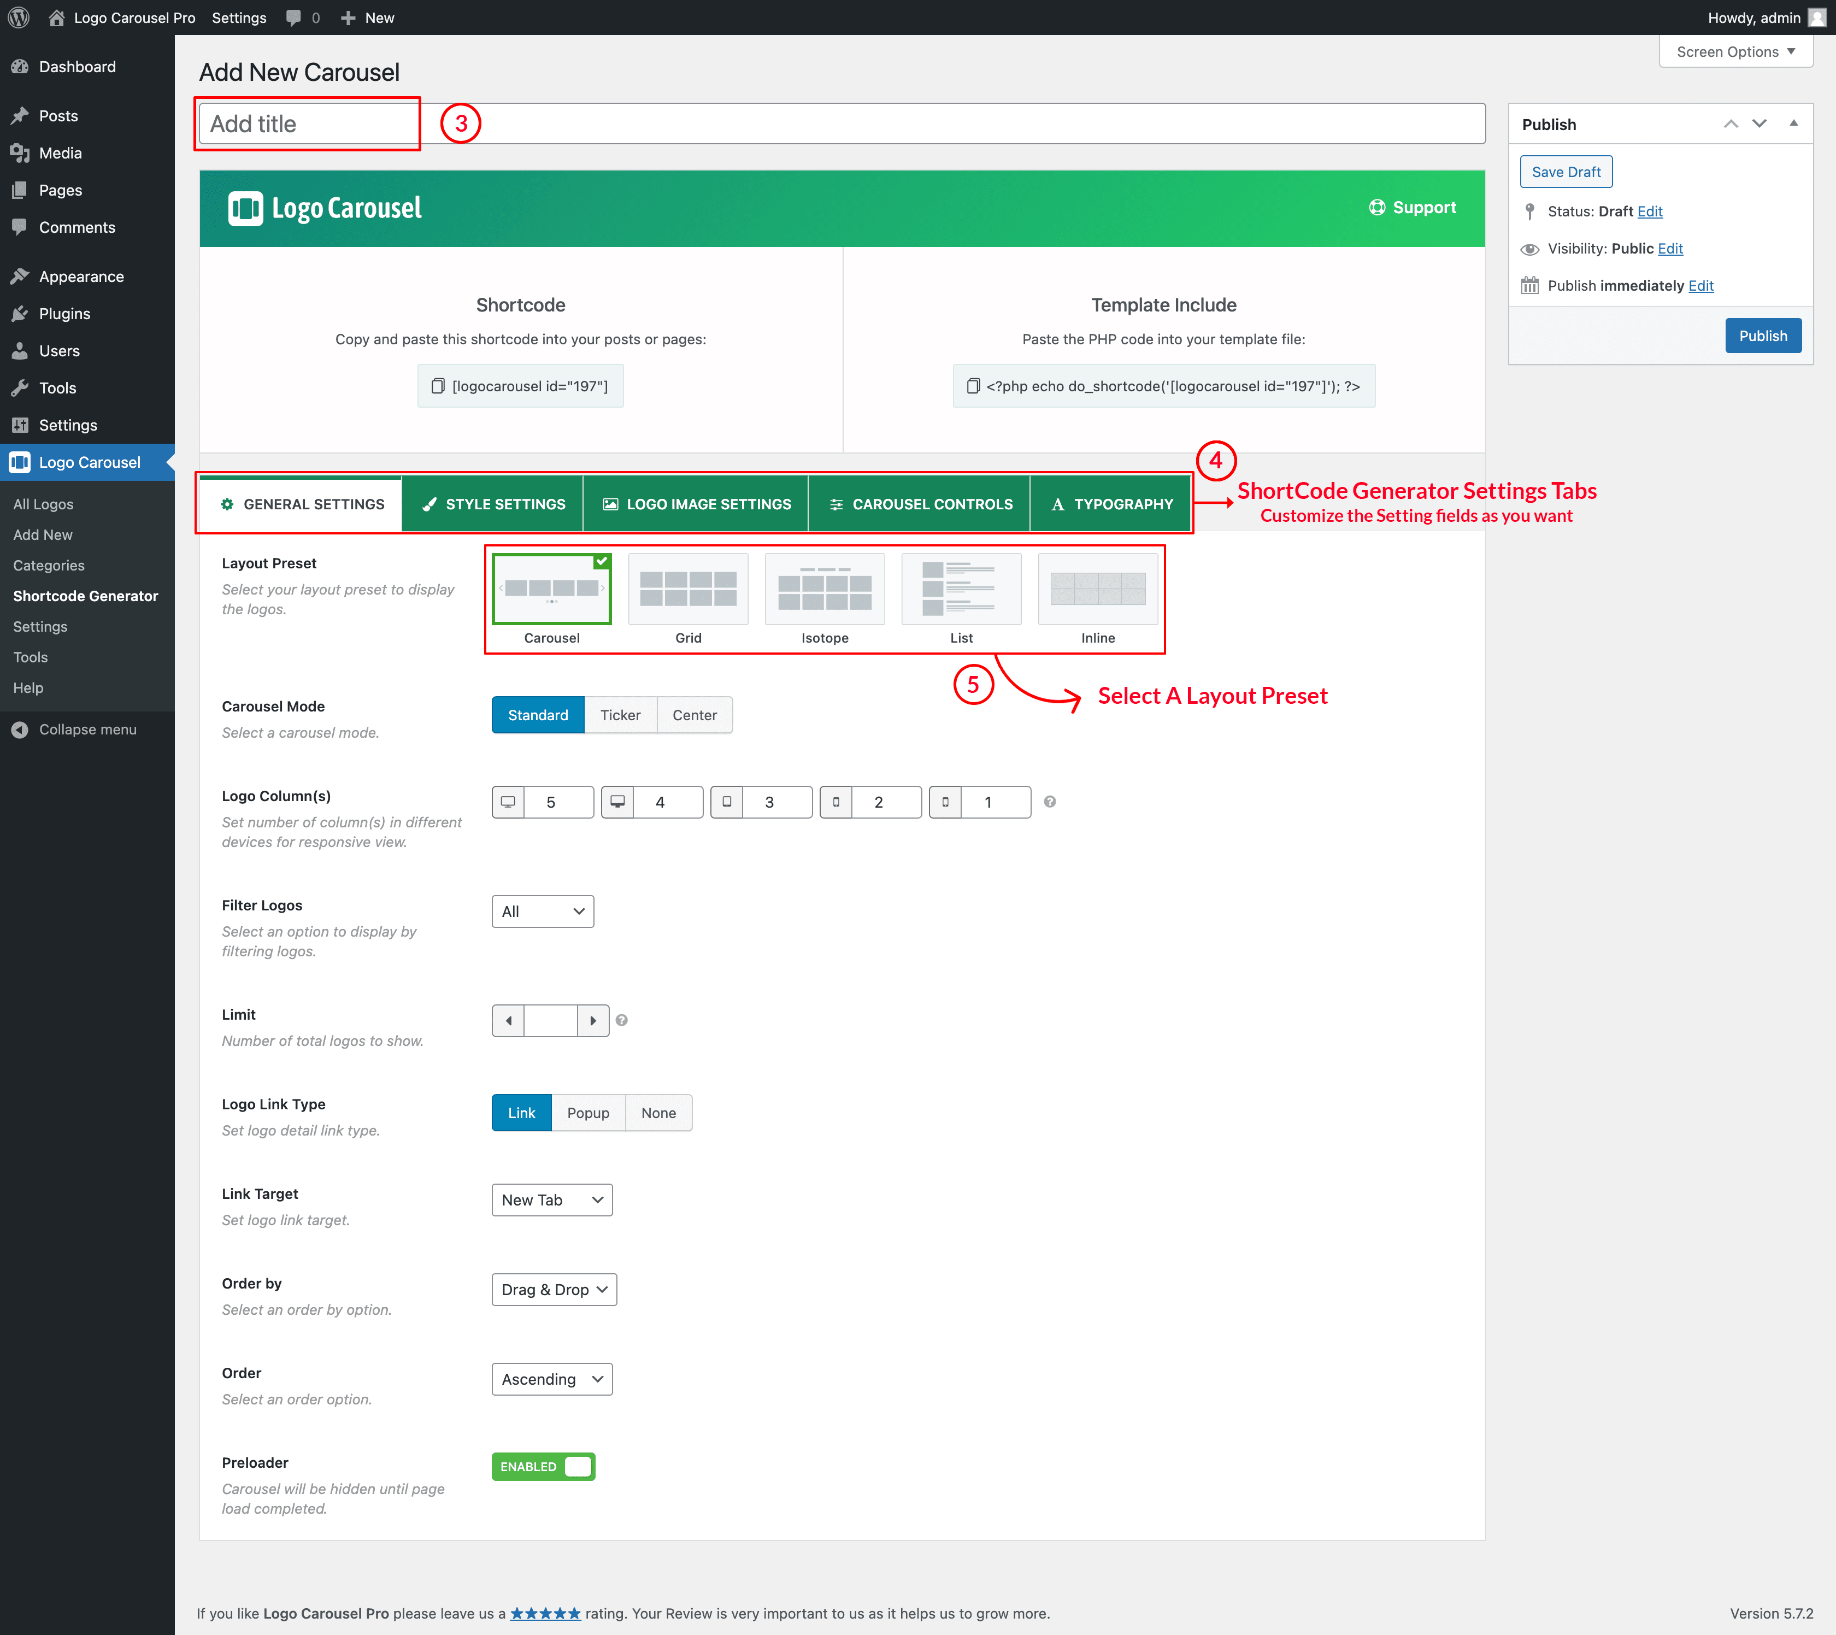1836x1635 pixels.
Task: Click the shortcode copy icon
Action: tap(438, 386)
